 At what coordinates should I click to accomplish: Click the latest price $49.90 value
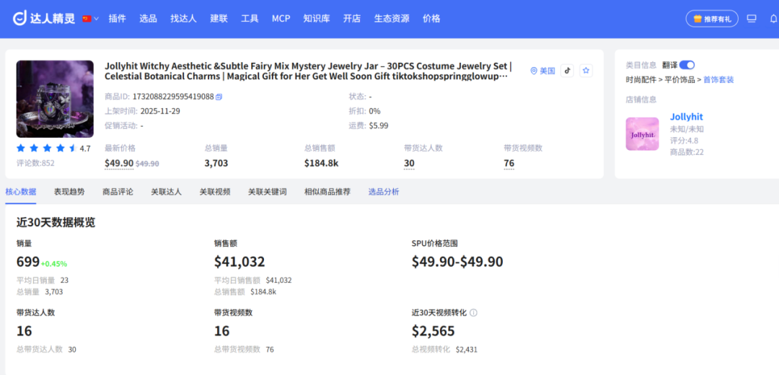coord(119,164)
